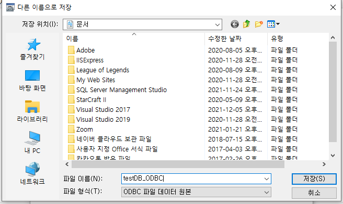
Task: Click vertical scrollbar down arrow
Action: pos(333,156)
